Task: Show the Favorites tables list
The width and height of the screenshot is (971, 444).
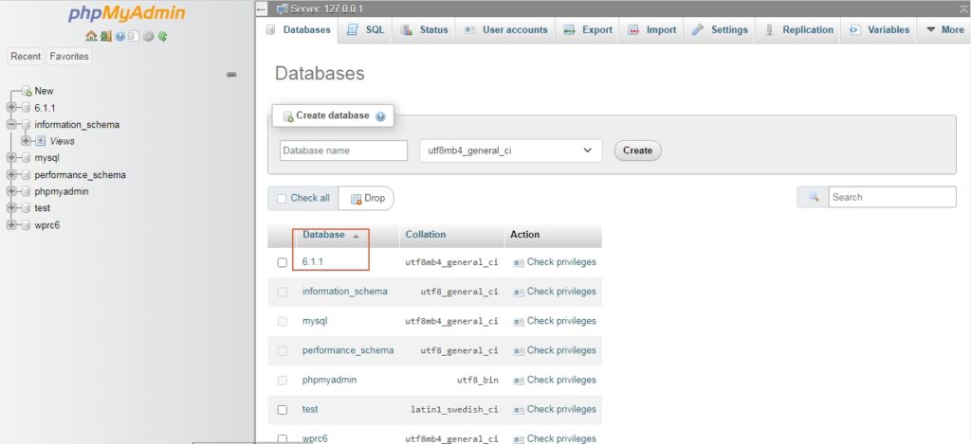Action: [x=68, y=56]
